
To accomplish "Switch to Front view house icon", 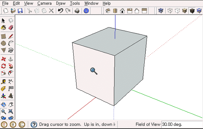I will 123,11.
